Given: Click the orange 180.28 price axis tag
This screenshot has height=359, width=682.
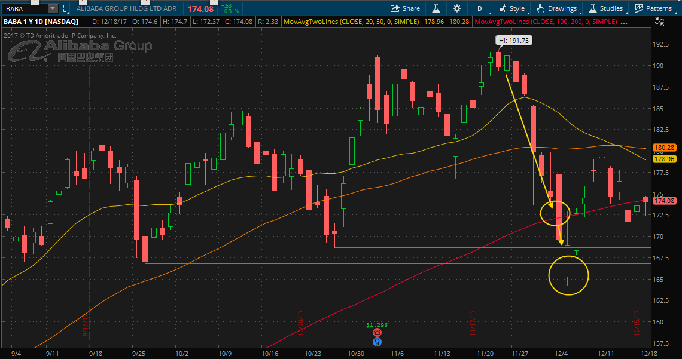Looking at the screenshot, I should pos(664,148).
